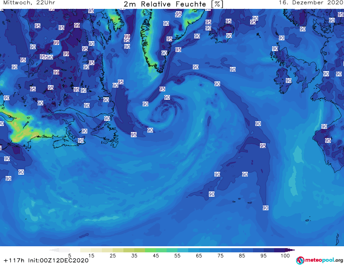This screenshot has width=344, height=265.
Task: Click the meteopool.org logo icon
Action: pyautogui.click(x=300, y=260)
